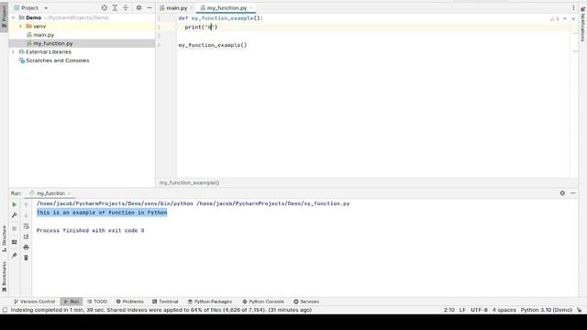Image resolution: width=587 pixels, height=330 pixels.
Task: Open Python Packages tool window
Action: (x=210, y=302)
